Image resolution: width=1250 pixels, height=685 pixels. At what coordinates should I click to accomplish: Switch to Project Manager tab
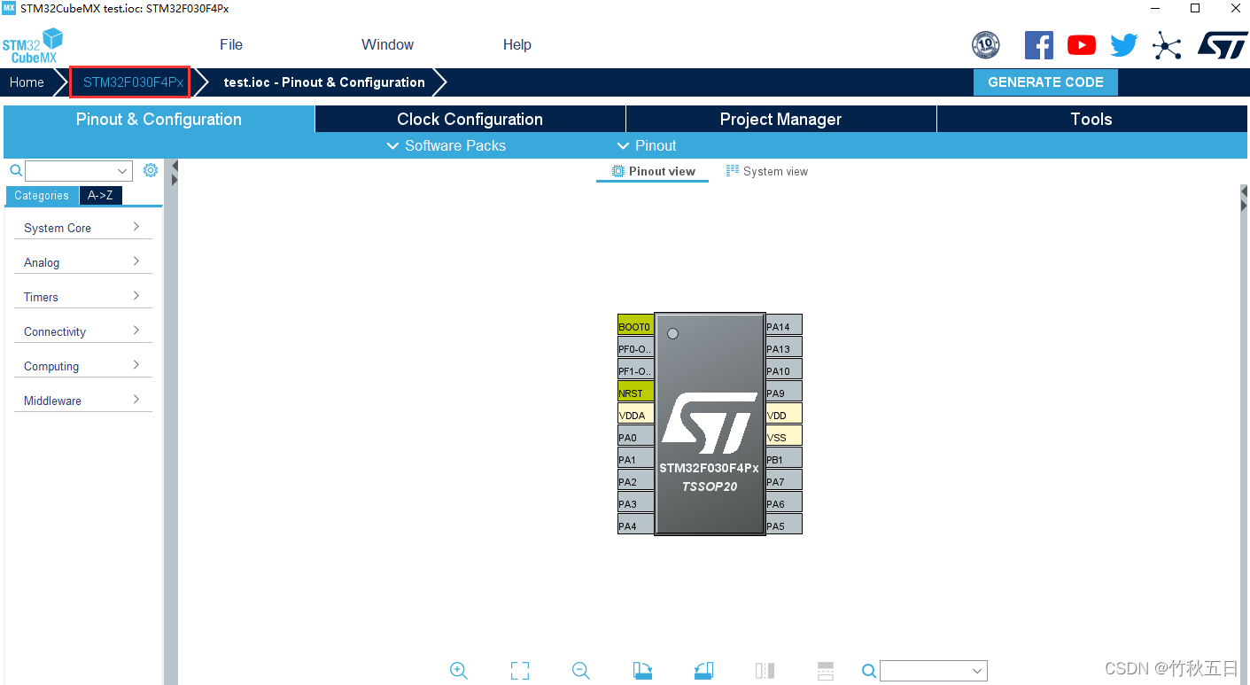pyautogui.click(x=781, y=119)
